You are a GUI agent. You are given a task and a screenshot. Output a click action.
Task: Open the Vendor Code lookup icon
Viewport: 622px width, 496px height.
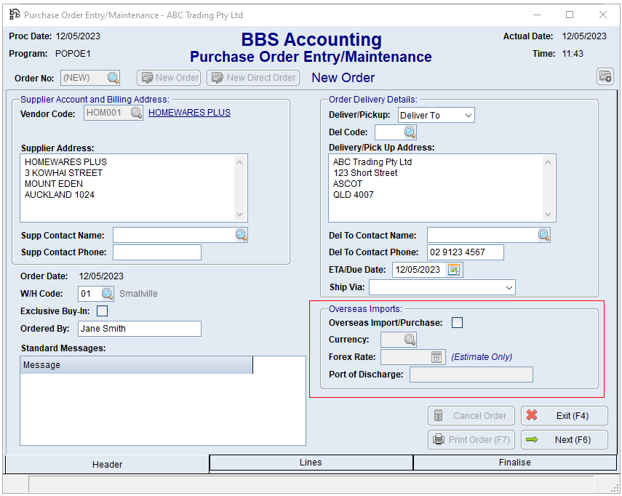(136, 113)
